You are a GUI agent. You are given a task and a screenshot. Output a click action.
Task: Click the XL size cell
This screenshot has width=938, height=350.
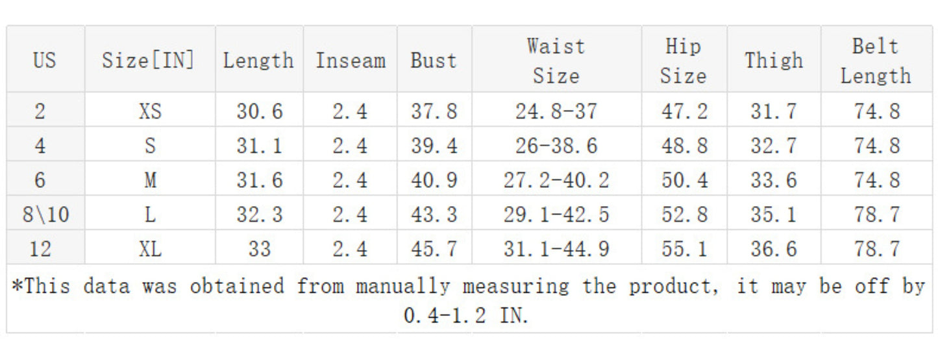[x=150, y=249]
